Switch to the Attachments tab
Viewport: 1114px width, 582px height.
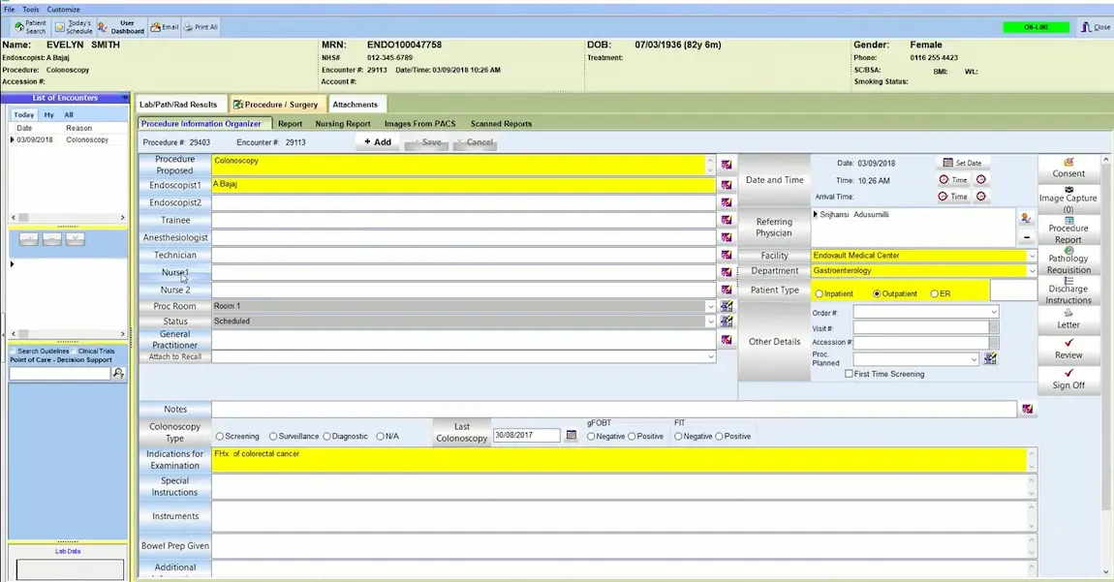(356, 104)
